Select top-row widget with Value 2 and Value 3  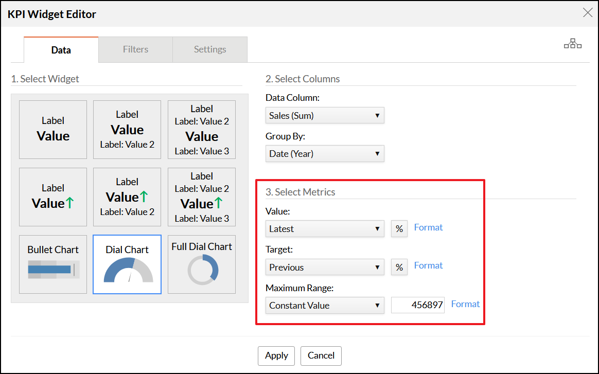tap(202, 130)
